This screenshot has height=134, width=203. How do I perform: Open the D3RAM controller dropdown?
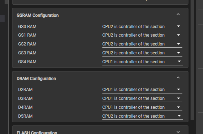pos(142,98)
